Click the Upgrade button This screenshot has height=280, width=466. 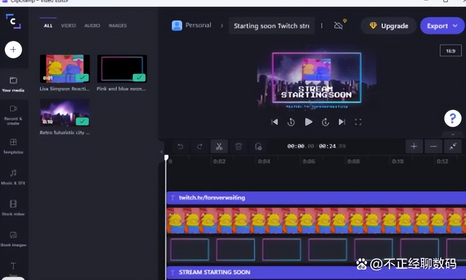tap(388, 26)
